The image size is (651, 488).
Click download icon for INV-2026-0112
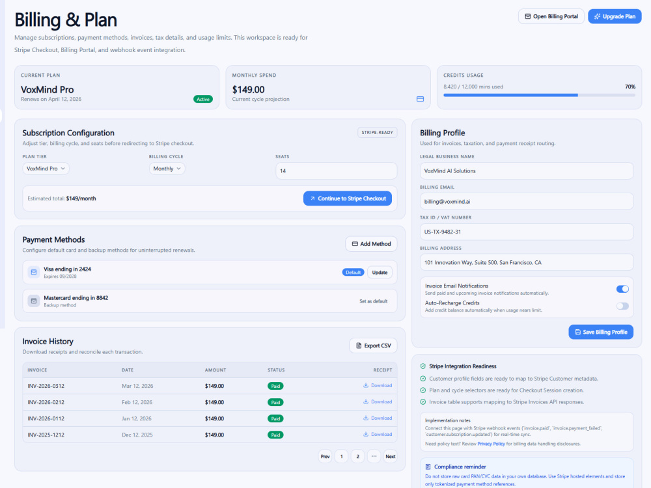click(366, 418)
